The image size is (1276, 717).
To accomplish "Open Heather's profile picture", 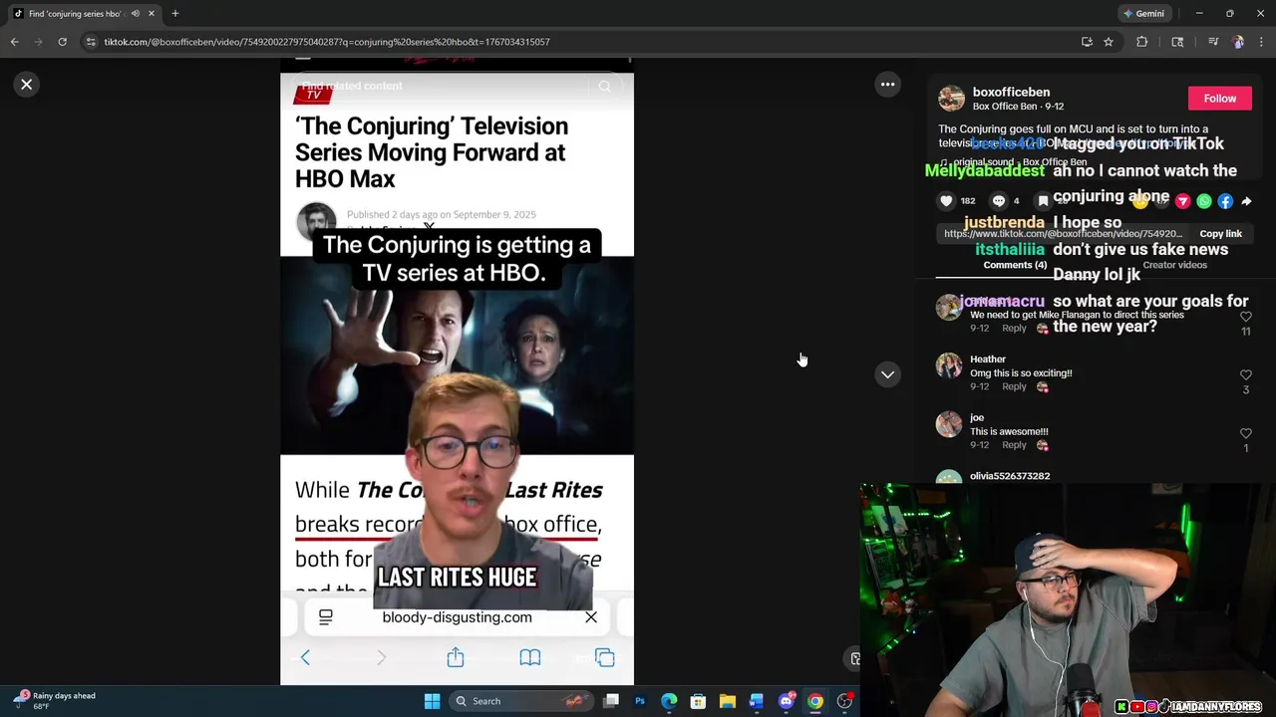I will 949,366.
